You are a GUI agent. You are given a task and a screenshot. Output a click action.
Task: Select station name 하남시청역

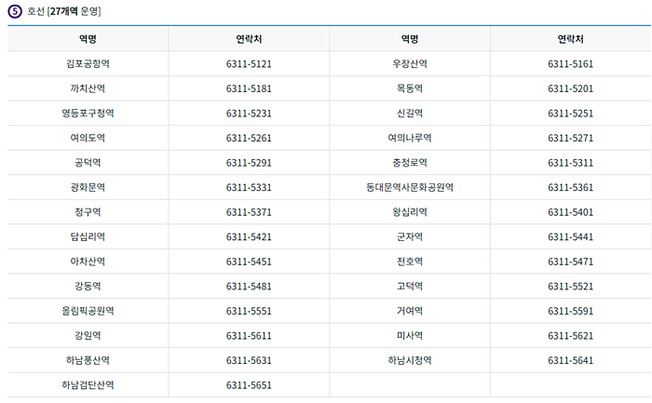point(410,360)
